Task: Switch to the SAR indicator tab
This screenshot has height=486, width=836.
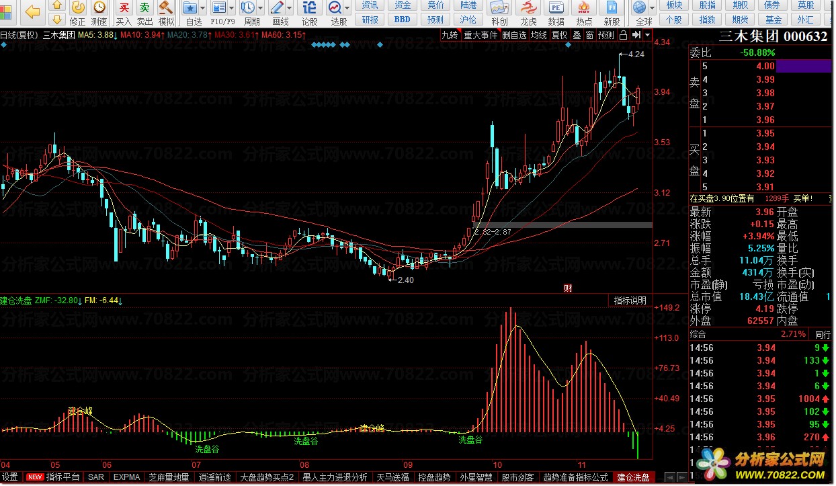Action: [96, 477]
